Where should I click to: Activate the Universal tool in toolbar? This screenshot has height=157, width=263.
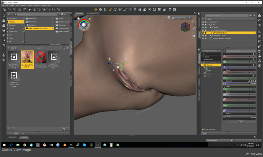pyautogui.click(x=110, y=9)
